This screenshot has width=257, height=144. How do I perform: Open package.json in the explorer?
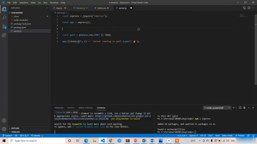coord(30,28)
